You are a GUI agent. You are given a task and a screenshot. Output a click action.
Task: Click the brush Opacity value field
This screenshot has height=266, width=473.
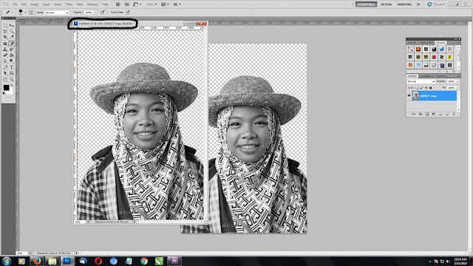[89, 13]
